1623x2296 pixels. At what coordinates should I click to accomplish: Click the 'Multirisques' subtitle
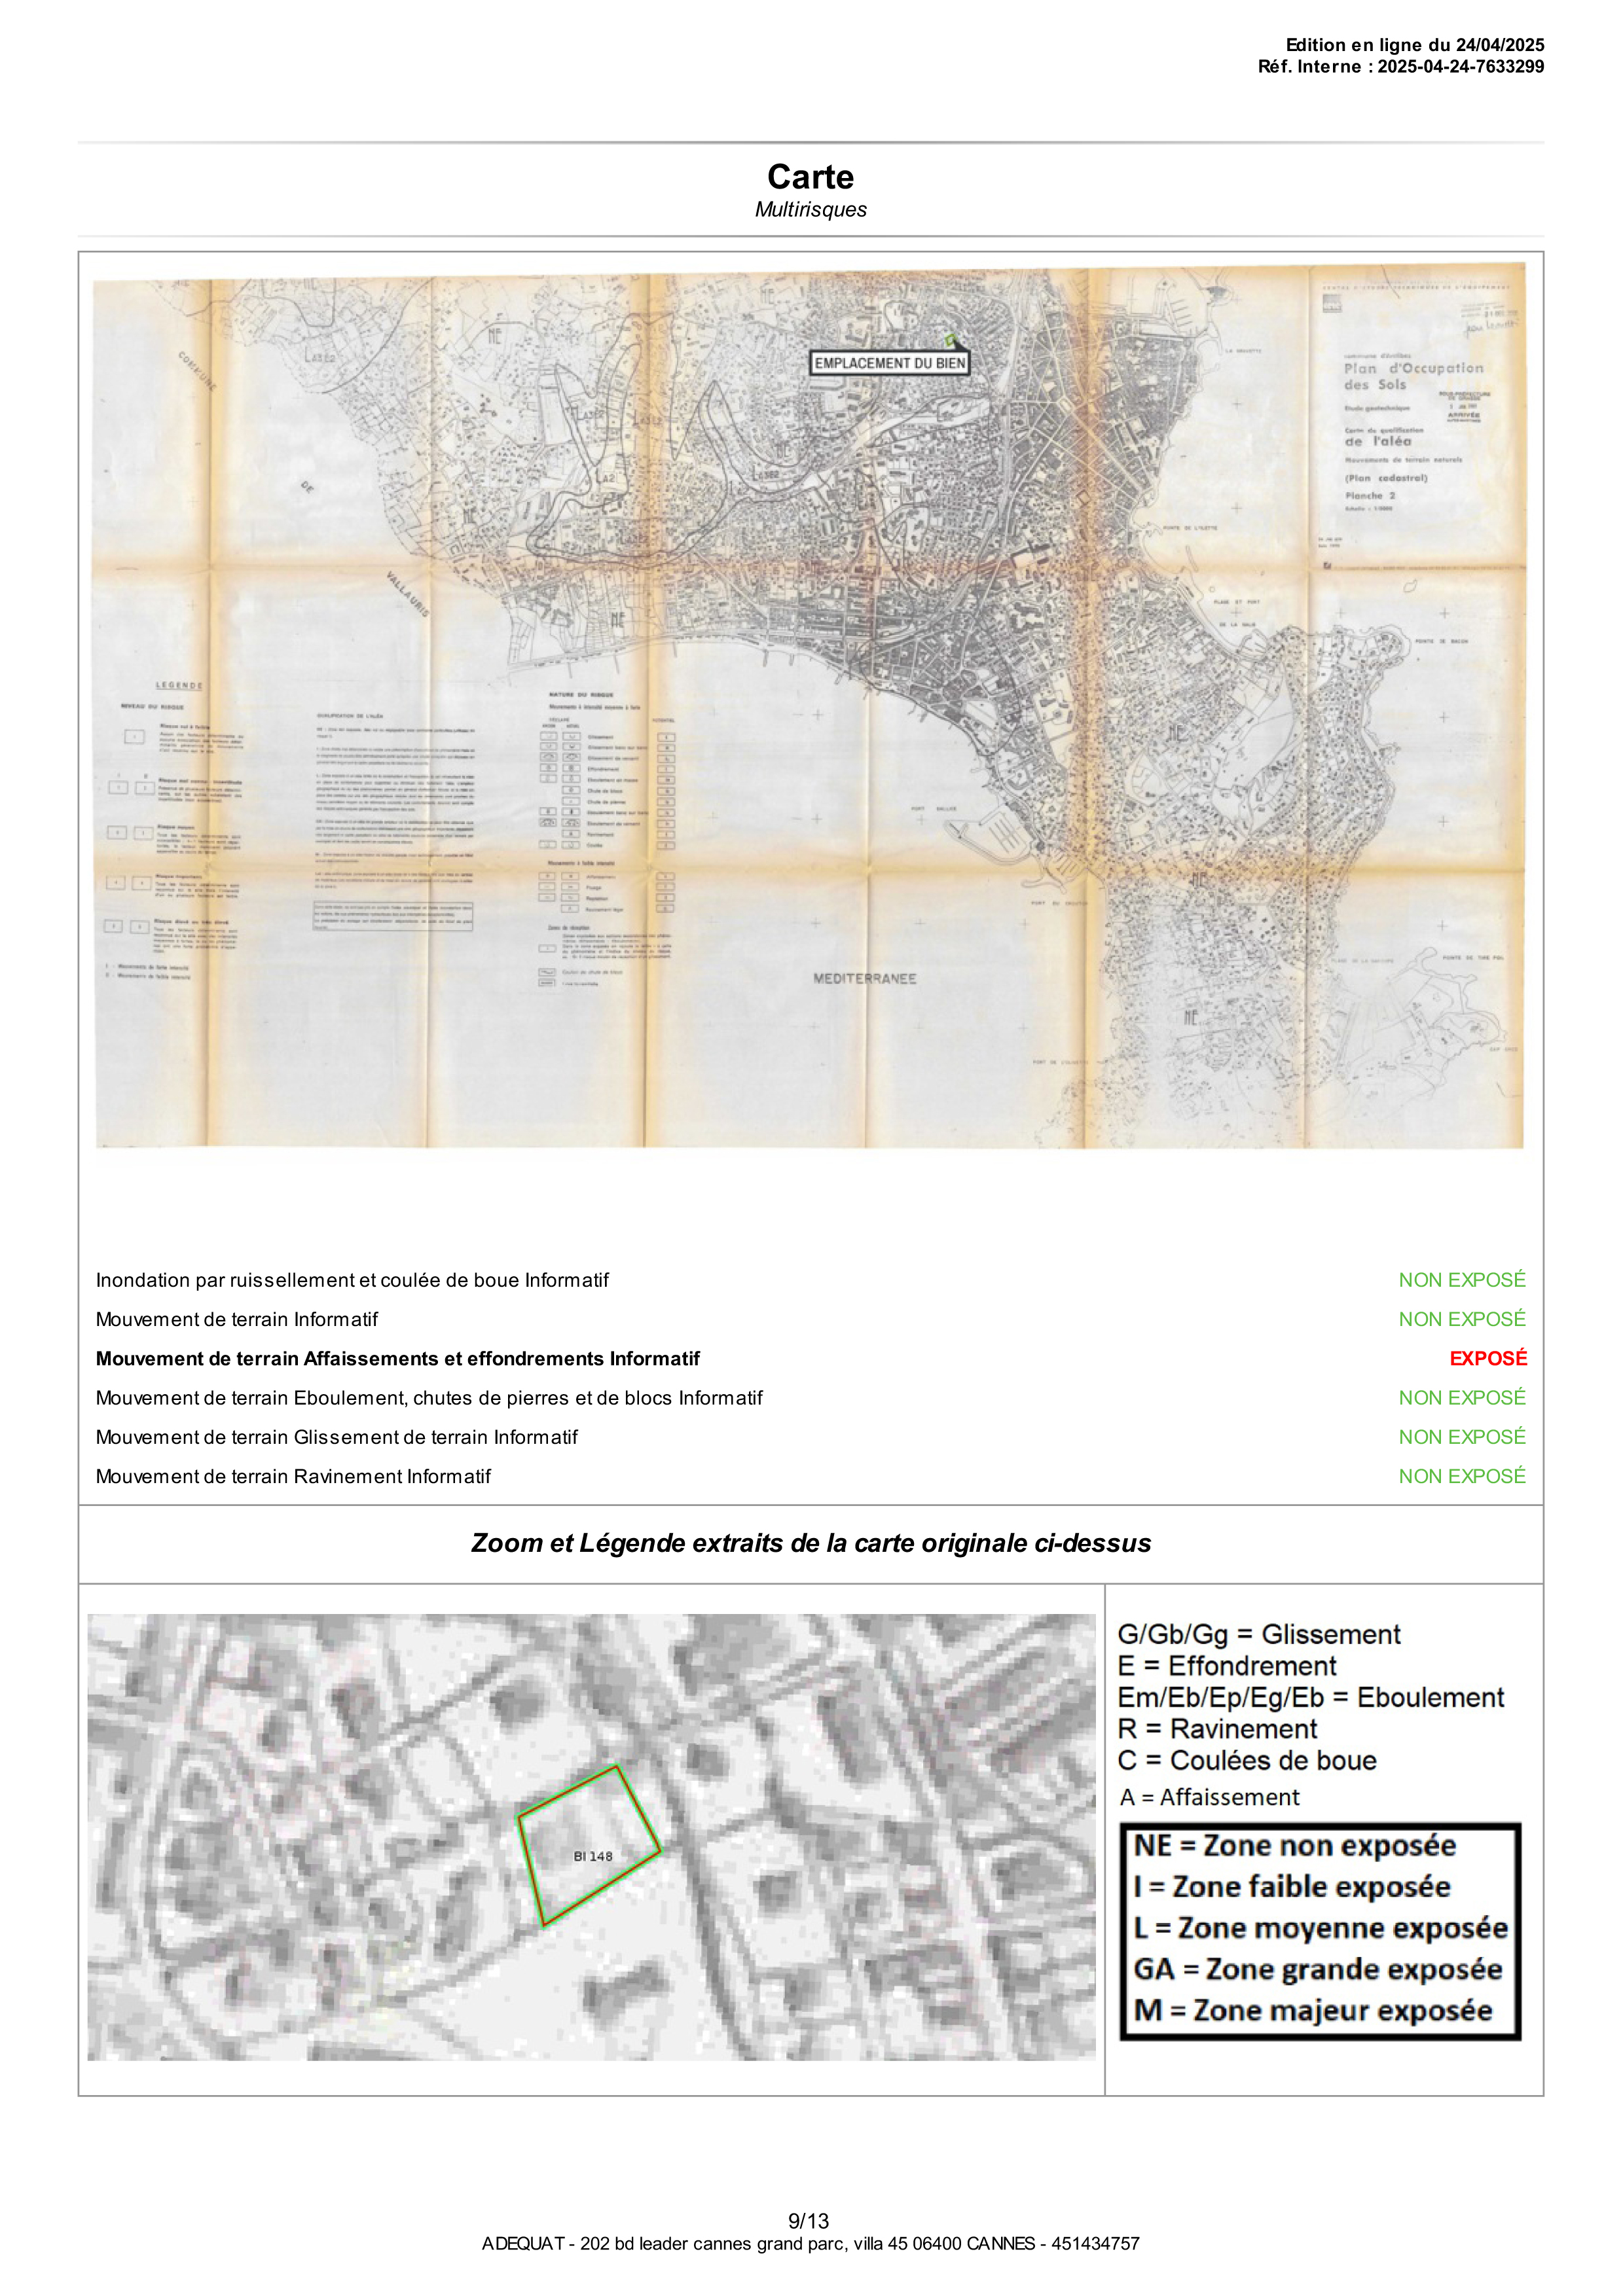click(x=810, y=210)
